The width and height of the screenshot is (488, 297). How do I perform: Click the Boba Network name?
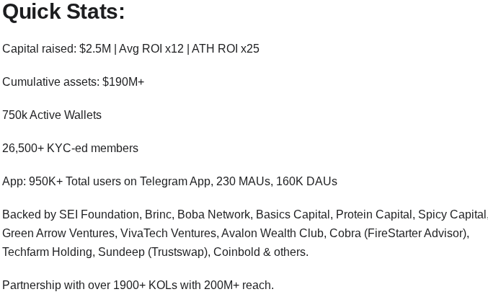(214, 215)
